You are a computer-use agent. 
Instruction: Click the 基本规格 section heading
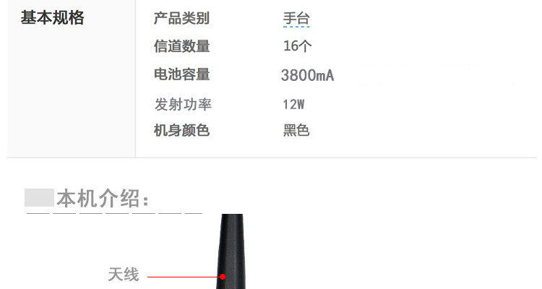pyautogui.click(x=52, y=17)
